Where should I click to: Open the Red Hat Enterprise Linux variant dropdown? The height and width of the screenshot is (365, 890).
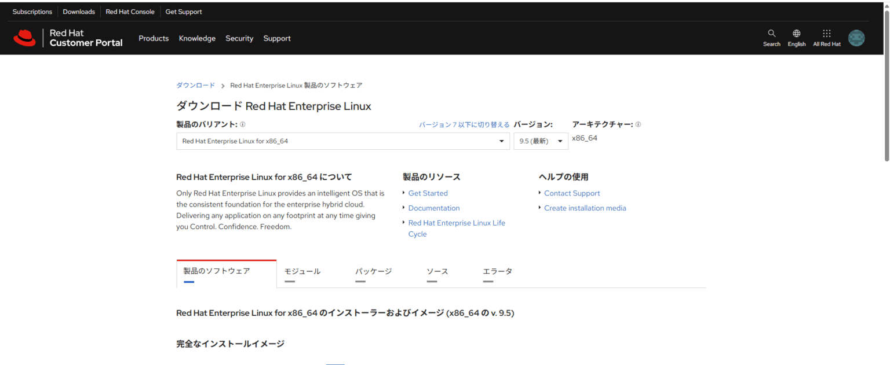point(342,141)
